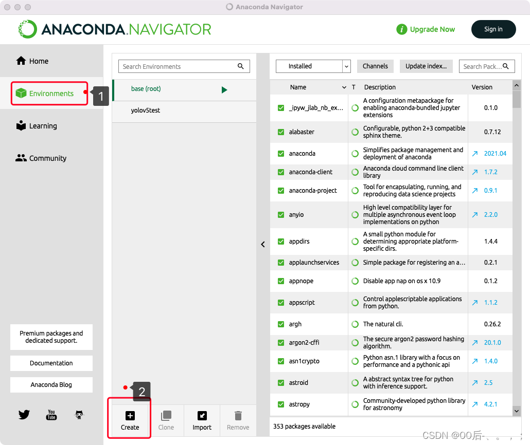Image resolution: width=530 pixels, height=445 pixels.
Task: Click the scroll up arrow of package list
Action: [517, 85]
